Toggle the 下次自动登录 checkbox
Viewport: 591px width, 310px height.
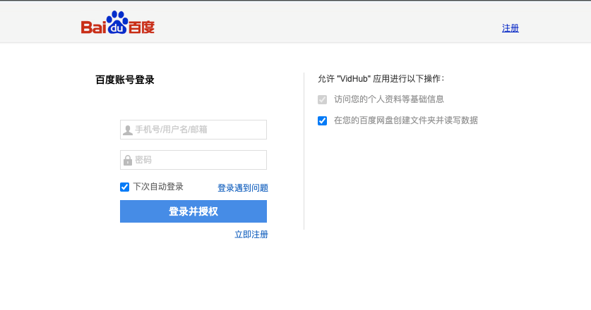125,187
